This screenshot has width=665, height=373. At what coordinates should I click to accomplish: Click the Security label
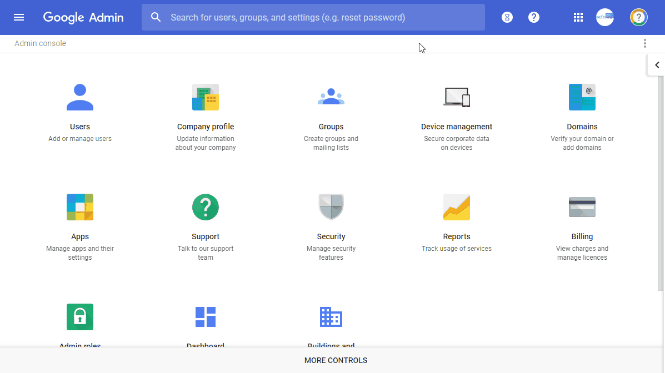pos(331,236)
